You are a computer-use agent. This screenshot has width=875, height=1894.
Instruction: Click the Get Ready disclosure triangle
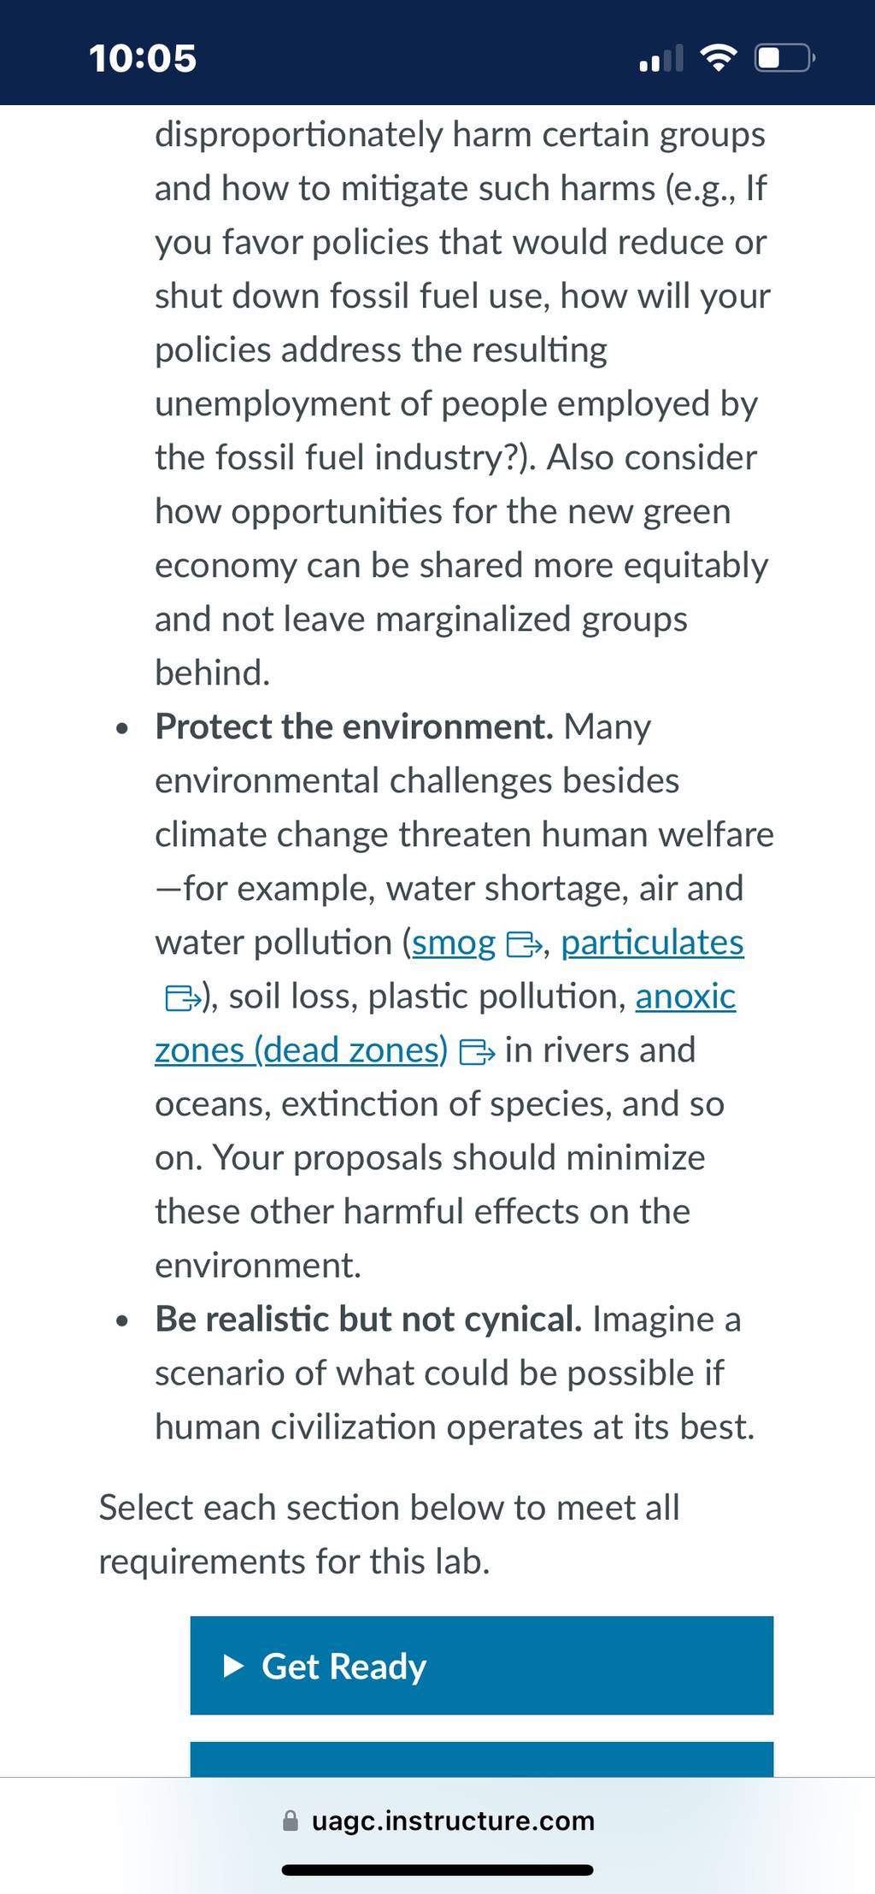233,1666
